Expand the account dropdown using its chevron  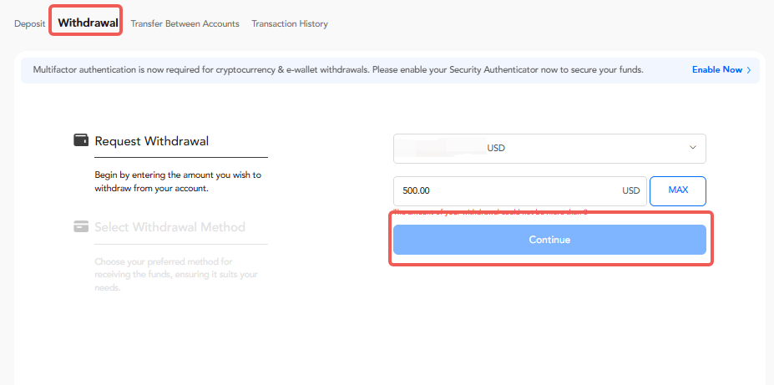click(x=692, y=149)
